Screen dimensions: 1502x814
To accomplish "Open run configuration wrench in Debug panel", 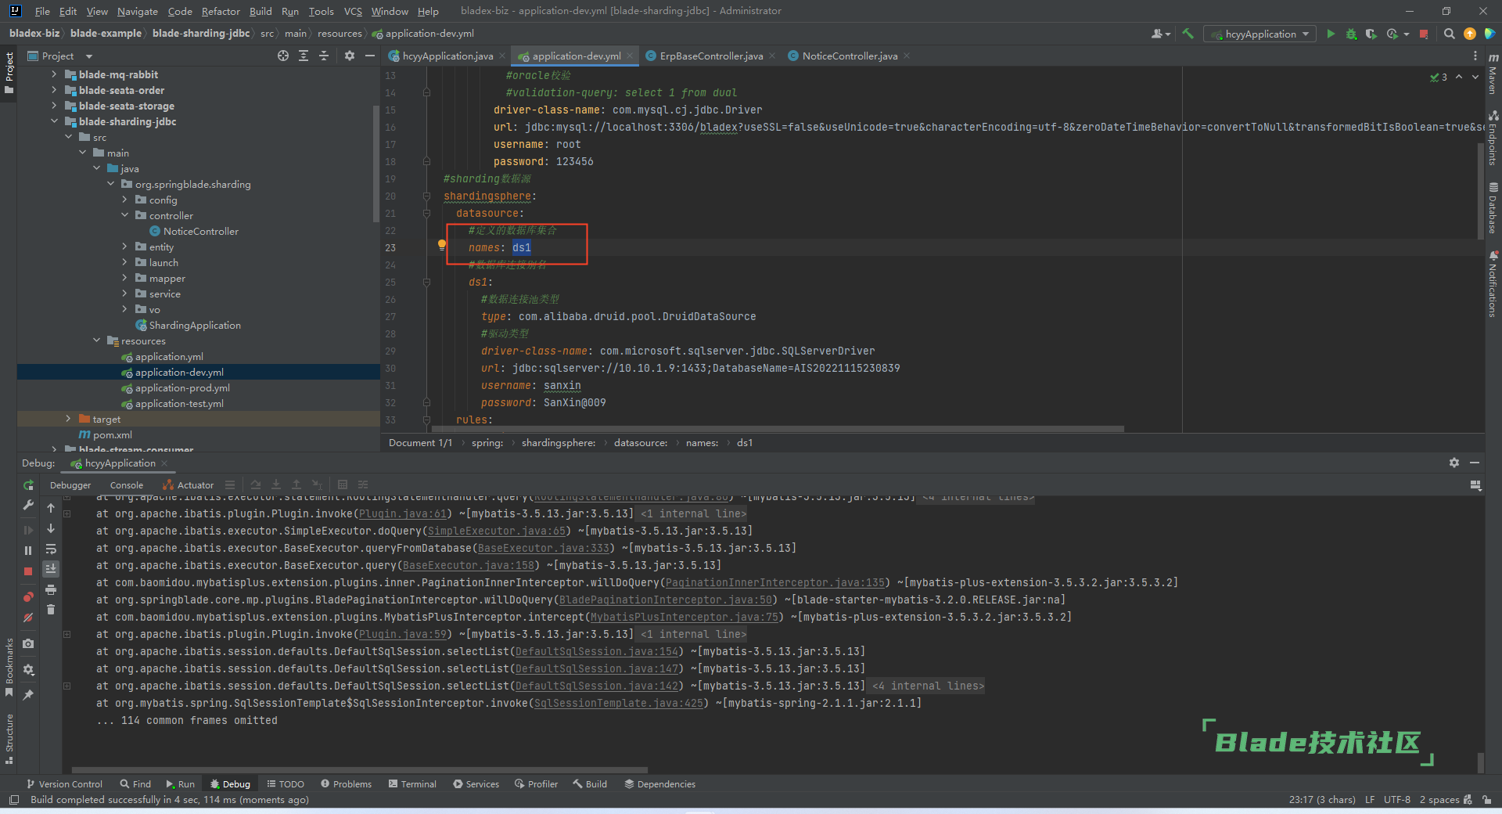I will pyautogui.click(x=28, y=506).
